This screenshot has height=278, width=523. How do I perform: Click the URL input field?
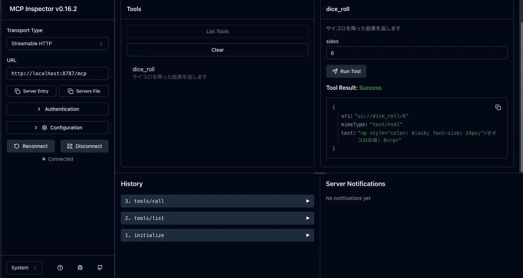point(58,73)
